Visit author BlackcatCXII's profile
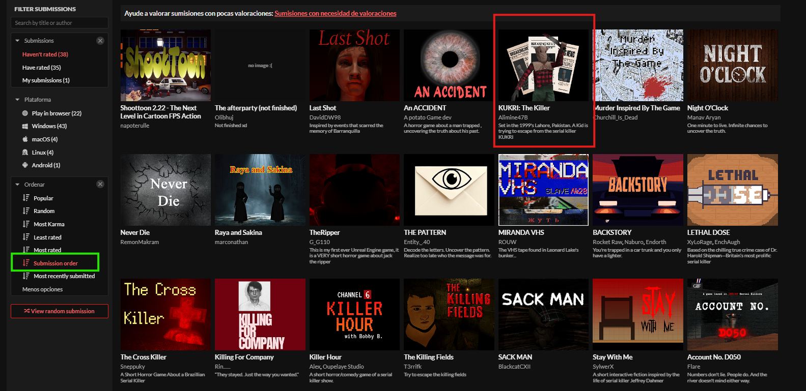Image resolution: width=806 pixels, height=391 pixels. click(514, 367)
